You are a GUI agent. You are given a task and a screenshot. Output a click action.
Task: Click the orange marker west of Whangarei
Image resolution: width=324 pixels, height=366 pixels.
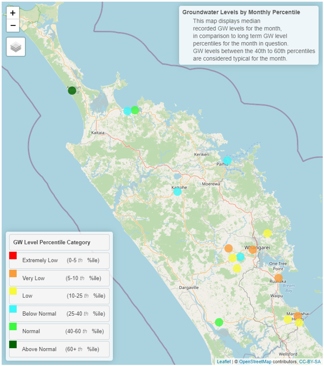pos(228,248)
